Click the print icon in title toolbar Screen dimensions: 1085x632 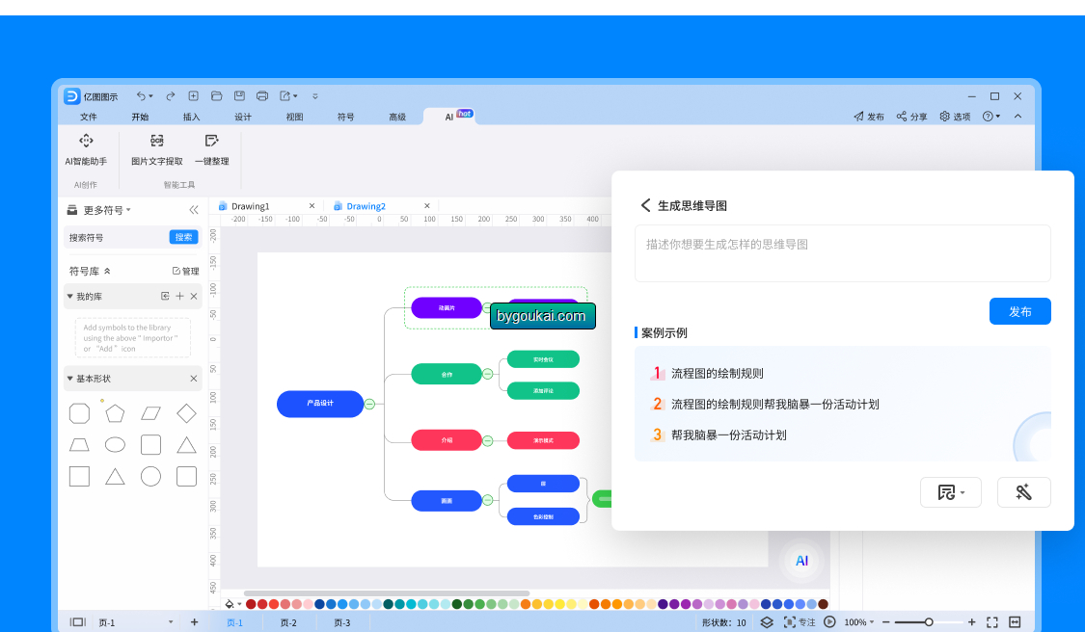tap(262, 96)
